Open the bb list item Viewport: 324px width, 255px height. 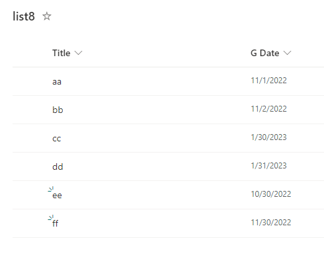[x=58, y=110]
